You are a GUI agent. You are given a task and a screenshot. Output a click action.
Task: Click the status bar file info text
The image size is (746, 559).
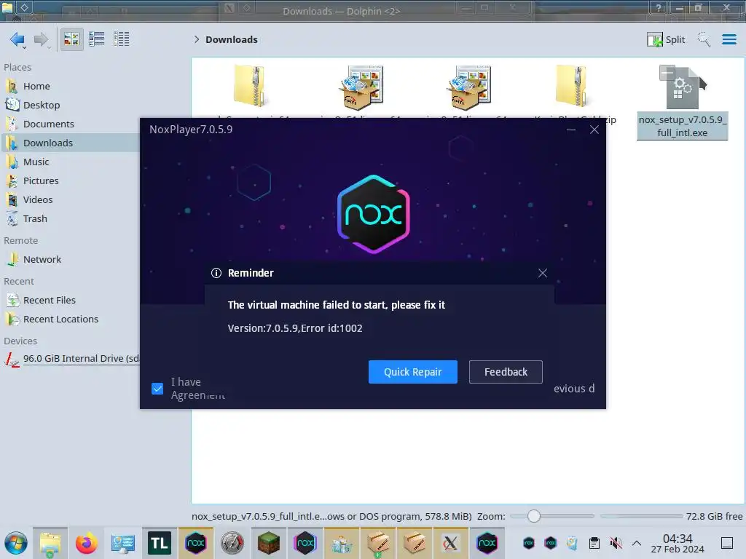(331, 516)
